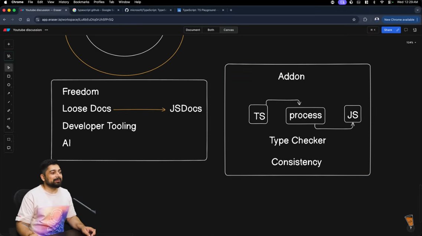Screen dimensions: 422x236
Task: Open the Bookmarks menu in the menu bar
Action: coord(81,2)
